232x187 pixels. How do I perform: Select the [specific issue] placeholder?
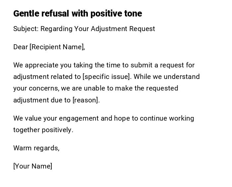point(107,77)
